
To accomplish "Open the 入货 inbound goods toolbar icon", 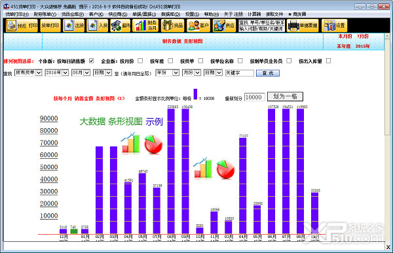I will [97, 25].
